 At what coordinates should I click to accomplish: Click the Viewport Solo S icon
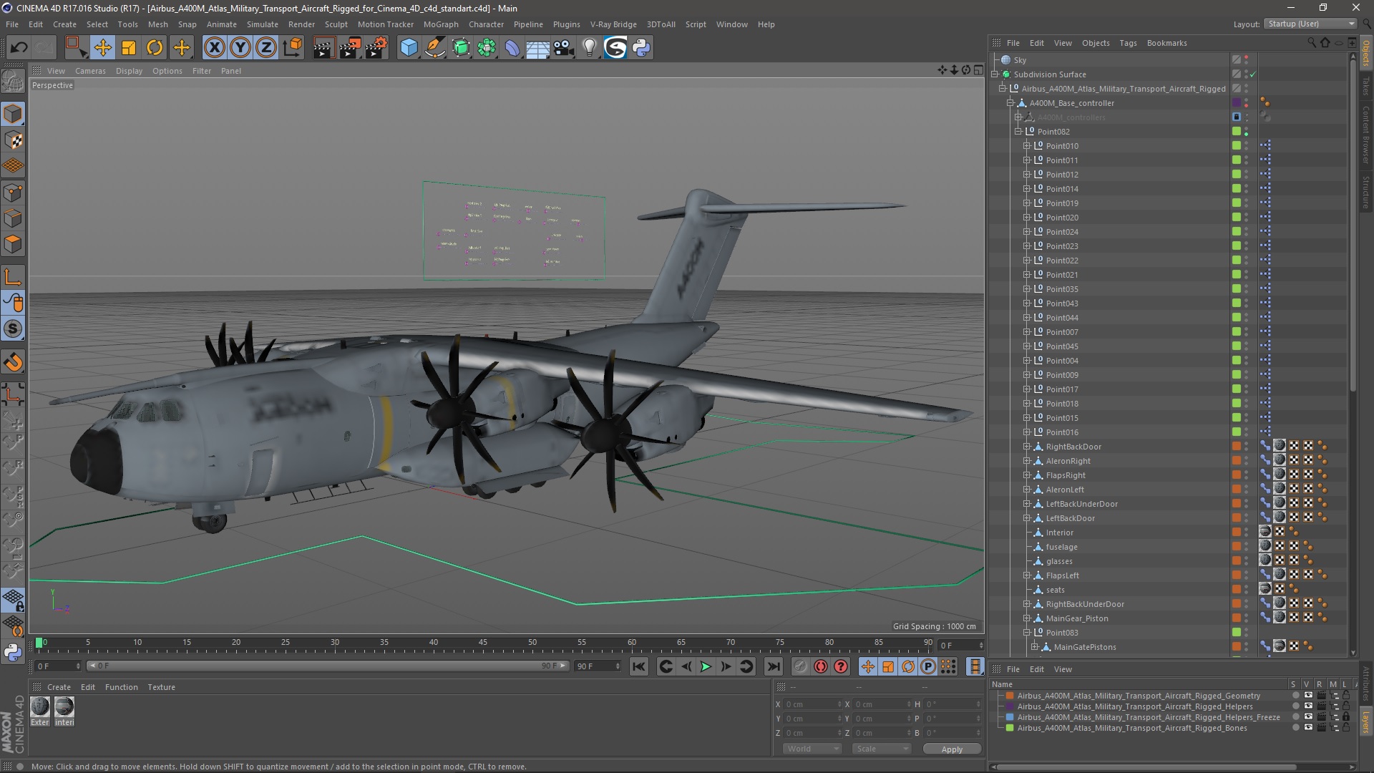pyautogui.click(x=13, y=329)
